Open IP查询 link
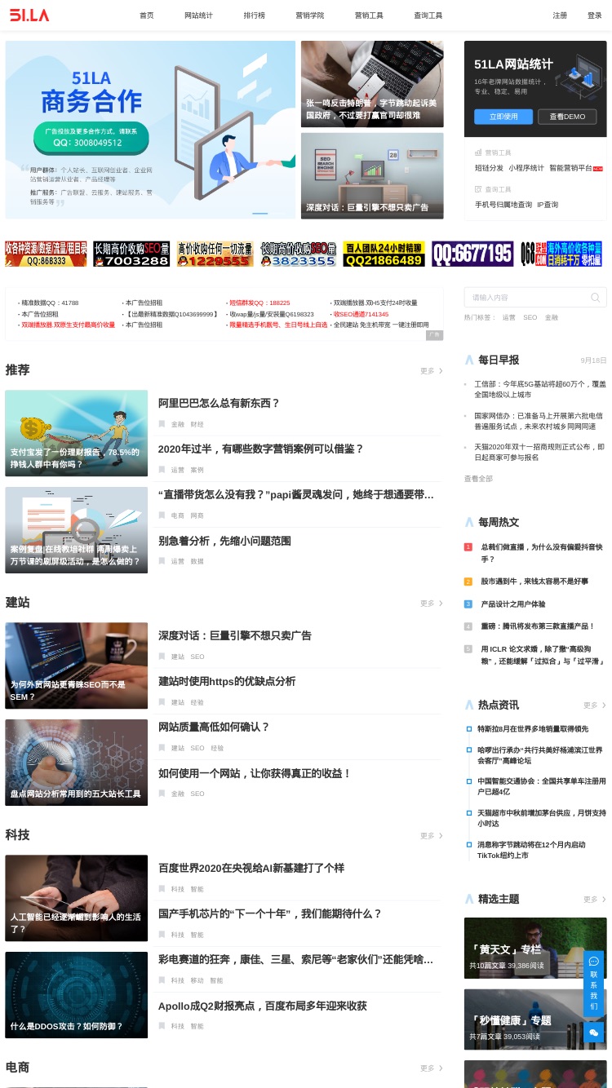612x1088 pixels. tap(548, 205)
